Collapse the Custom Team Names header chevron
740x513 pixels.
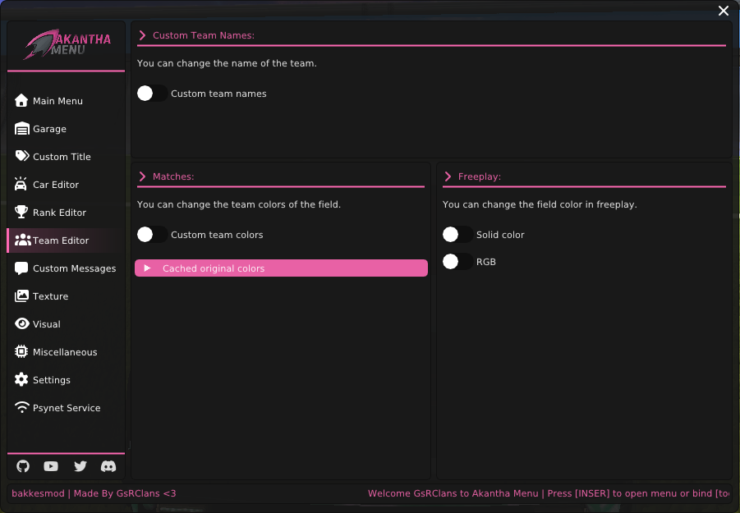[x=143, y=35]
